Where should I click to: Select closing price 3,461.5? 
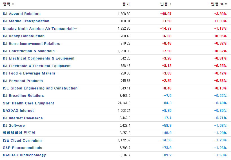[x=125, y=96]
